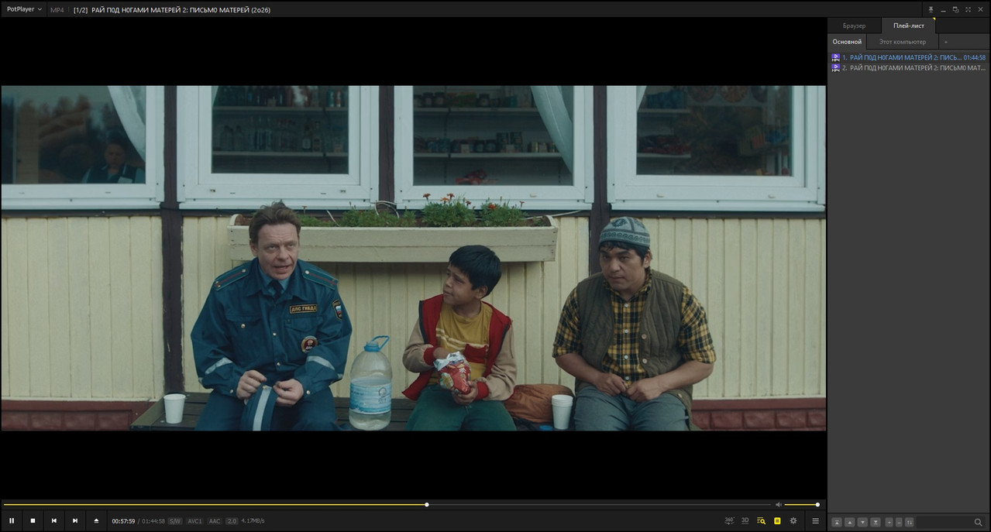Toggle 360° video mode icon
This screenshot has width=991, height=532.
click(x=729, y=520)
